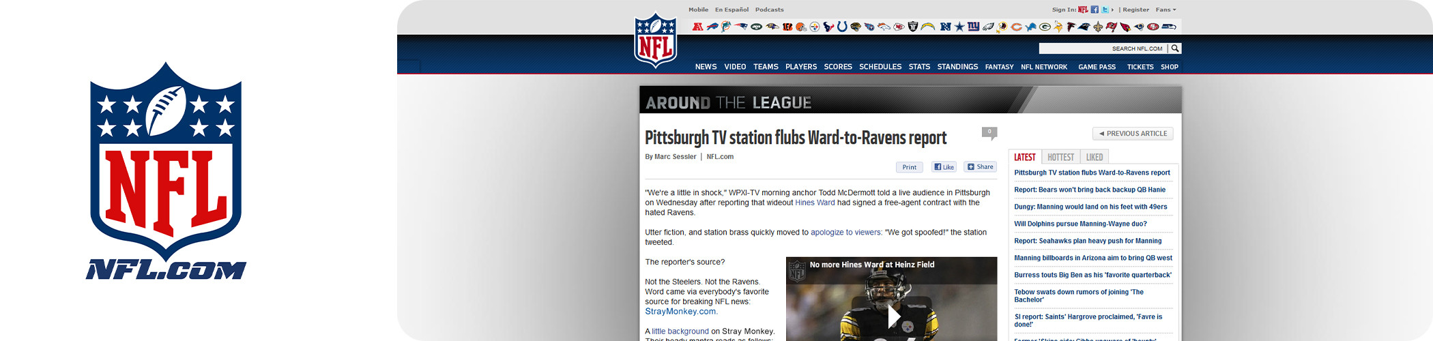The image size is (1433, 341).
Task: Select the Detroit Lions logo
Action: [x=1030, y=27]
